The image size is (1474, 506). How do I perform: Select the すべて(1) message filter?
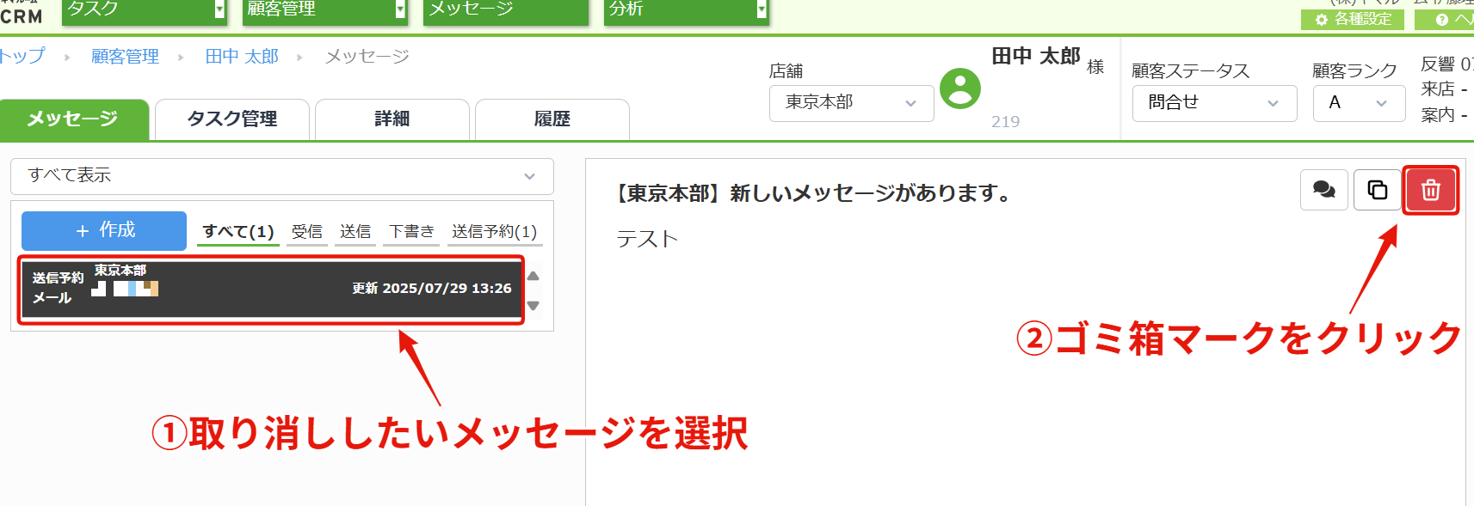238,232
